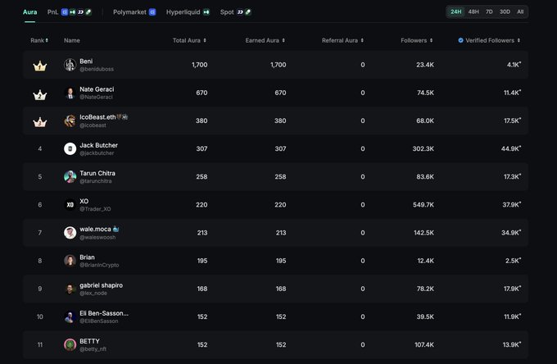
Task: Select the 48H time range
Action: tap(473, 11)
